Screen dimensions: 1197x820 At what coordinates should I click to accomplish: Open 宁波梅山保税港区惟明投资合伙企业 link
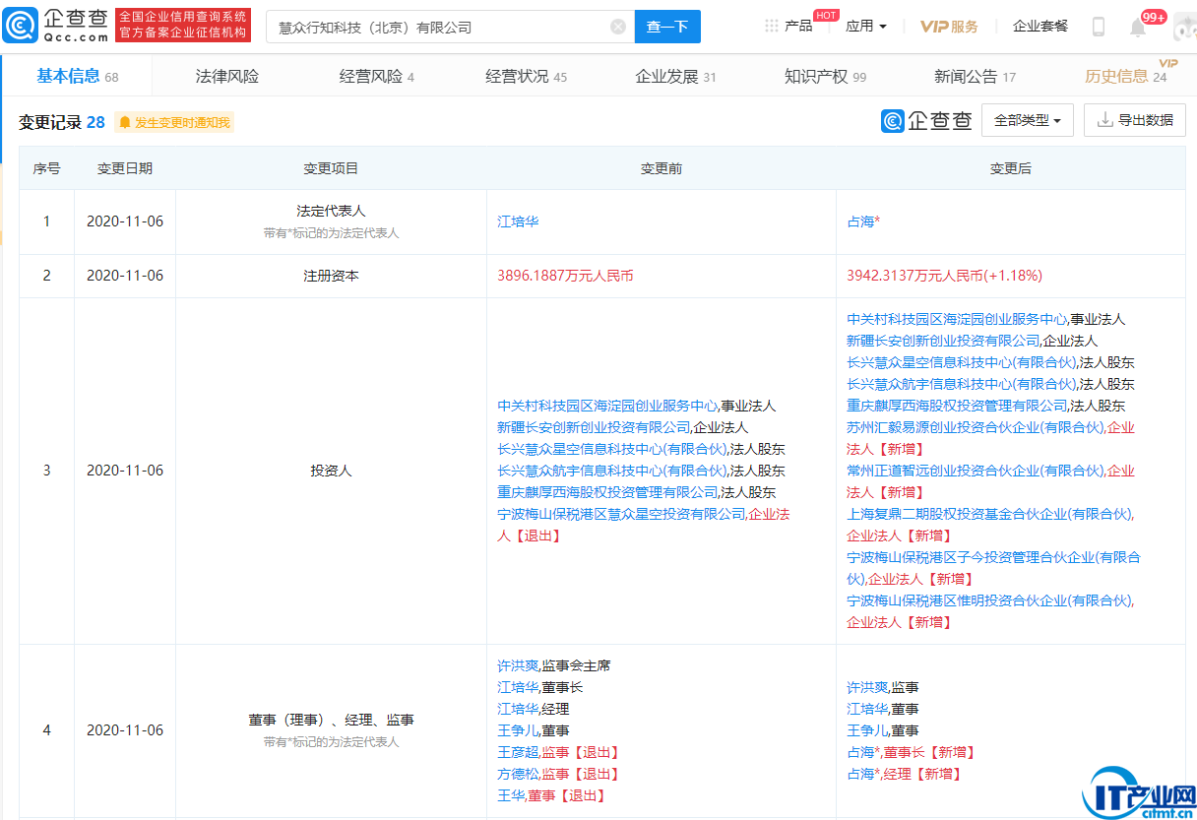click(x=989, y=600)
